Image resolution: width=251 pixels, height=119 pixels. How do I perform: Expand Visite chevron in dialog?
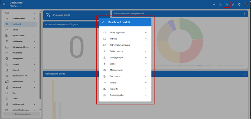click(x=146, y=64)
